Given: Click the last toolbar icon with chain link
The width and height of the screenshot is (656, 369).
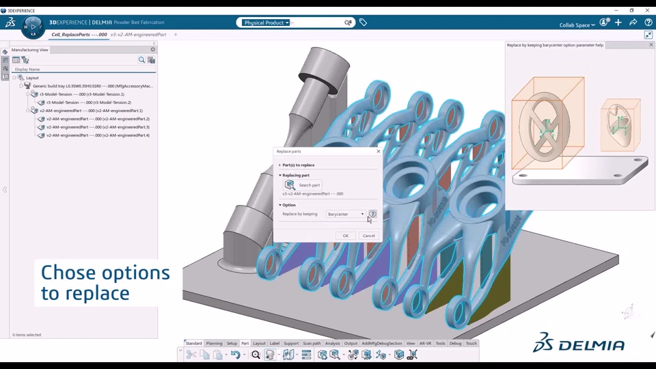Looking at the screenshot, I should click(x=413, y=355).
